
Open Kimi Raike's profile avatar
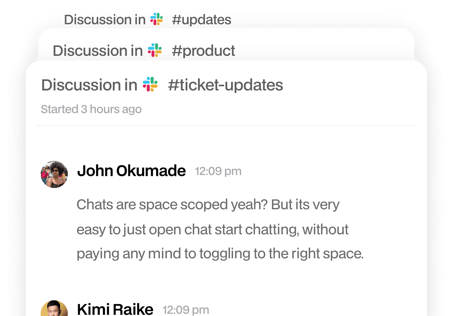coord(54,308)
